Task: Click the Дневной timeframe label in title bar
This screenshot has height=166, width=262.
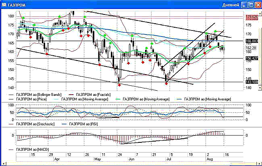Action: [x=231, y=5]
